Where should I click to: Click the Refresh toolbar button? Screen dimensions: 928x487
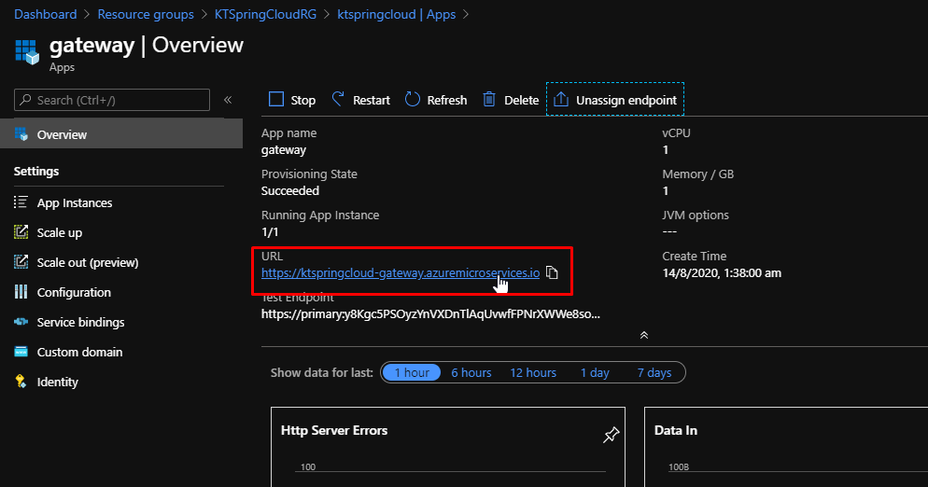click(x=436, y=100)
